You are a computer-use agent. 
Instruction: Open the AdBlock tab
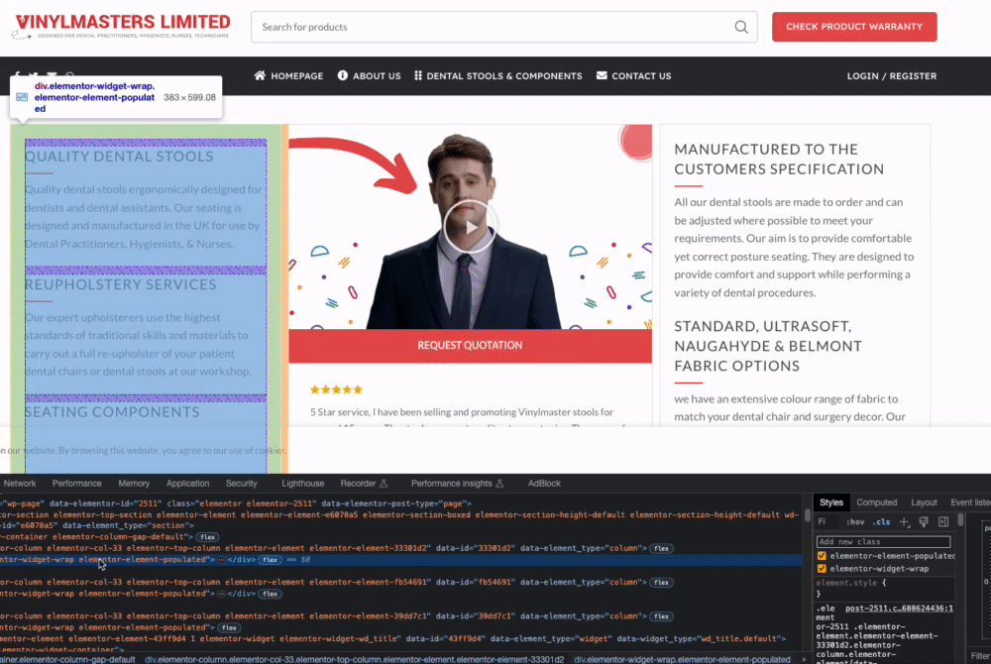544,484
